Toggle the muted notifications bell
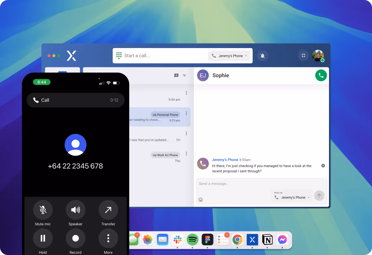This screenshot has height=255, width=372. click(x=262, y=56)
